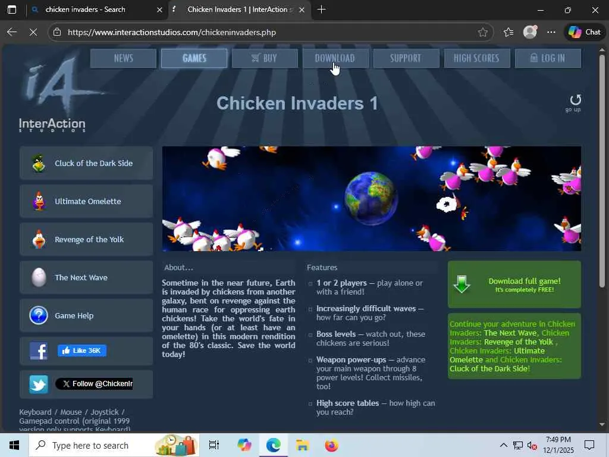
Task: Click scrollbar down arrow
Action: click(x=602, y=425)
